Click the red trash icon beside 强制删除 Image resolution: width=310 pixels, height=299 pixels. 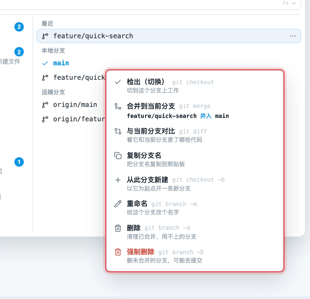(118, 252)
